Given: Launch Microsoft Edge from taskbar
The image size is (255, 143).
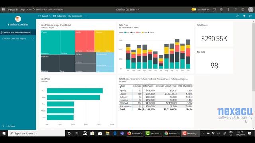Looking at the screenshot, I should pos(115,133).
